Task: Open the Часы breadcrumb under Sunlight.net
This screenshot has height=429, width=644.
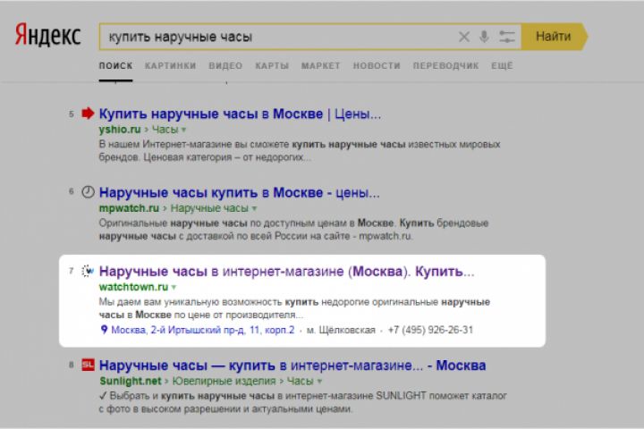Action: click(x=301, y=381)
